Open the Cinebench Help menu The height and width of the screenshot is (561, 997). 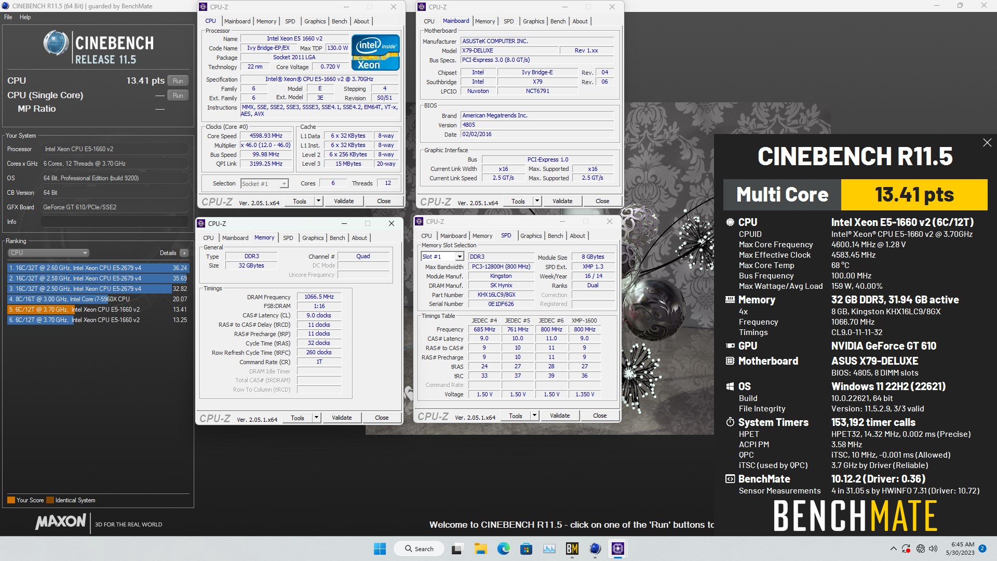[x=25, y=17]
